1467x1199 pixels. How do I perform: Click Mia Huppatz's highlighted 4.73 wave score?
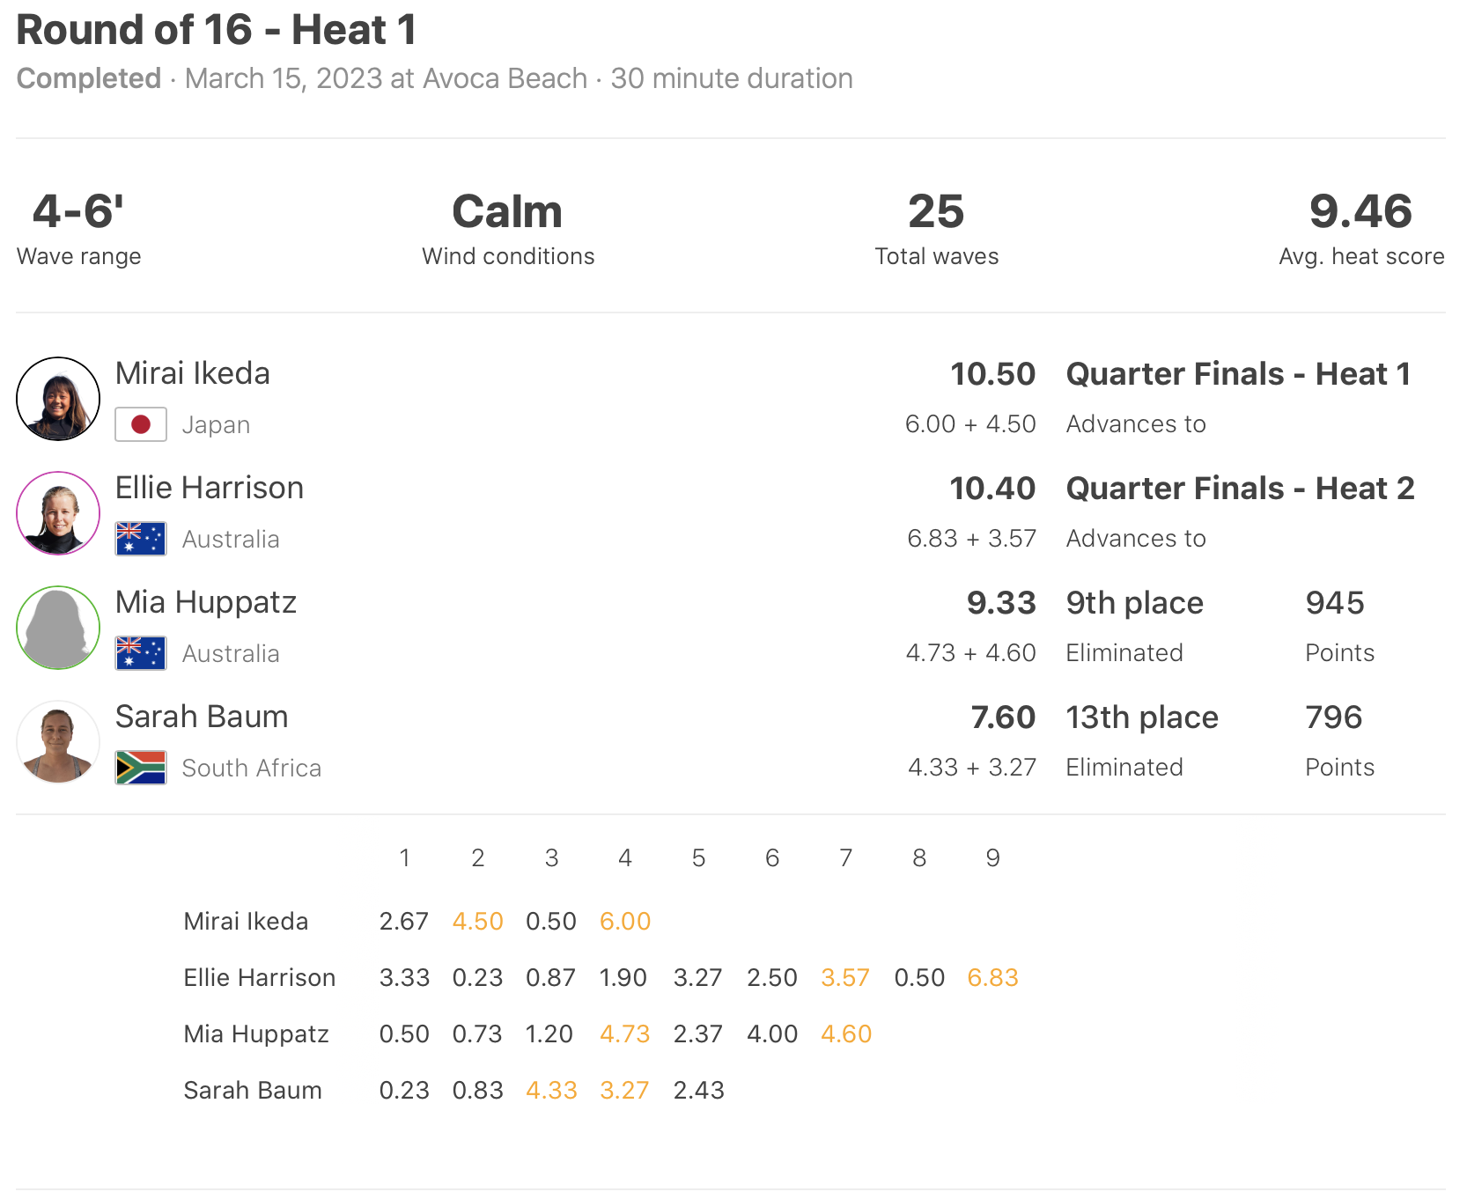point(625,1033)
